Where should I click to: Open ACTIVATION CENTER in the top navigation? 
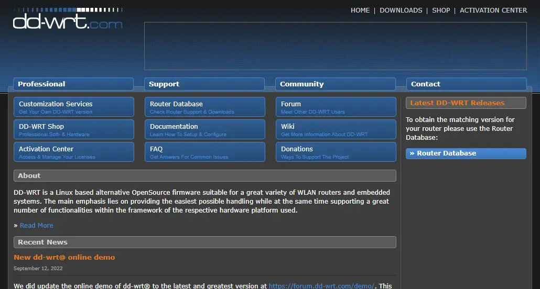pyautogui.click(x=493, y=10)
